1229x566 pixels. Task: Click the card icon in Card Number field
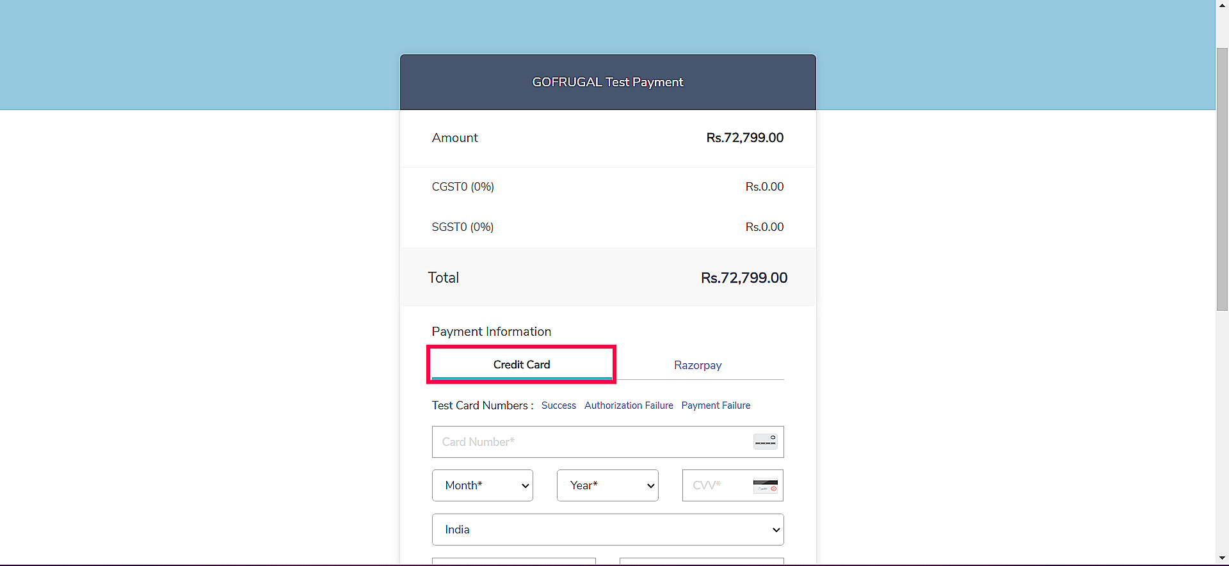[765, 441]
